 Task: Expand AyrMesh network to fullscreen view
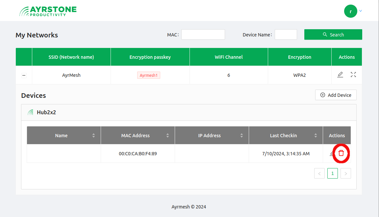(x=353, y=75)
